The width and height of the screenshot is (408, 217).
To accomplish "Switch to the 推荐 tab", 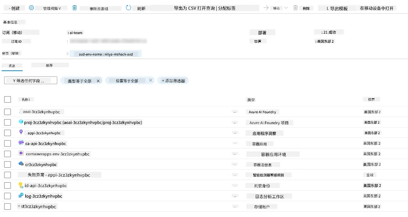I will tap(50, 65).
